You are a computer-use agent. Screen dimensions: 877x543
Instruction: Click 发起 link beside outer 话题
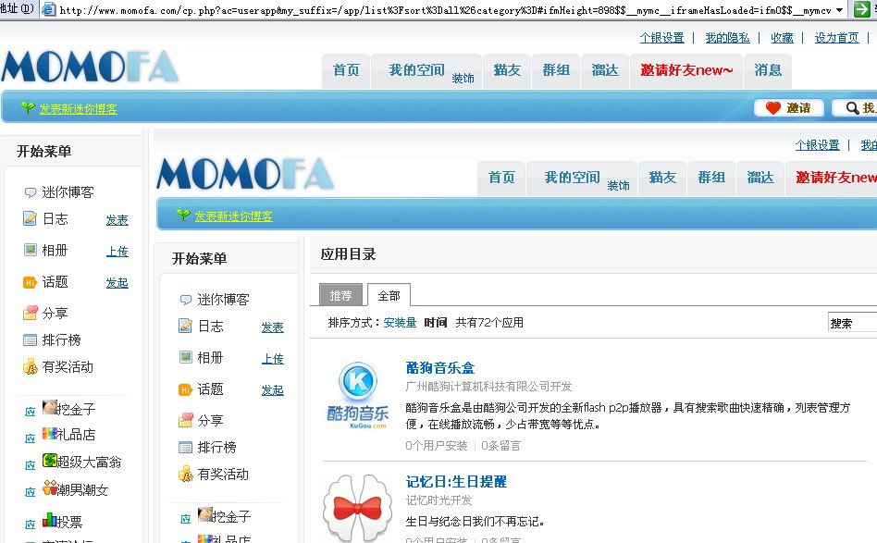click(x=117, y=282)
